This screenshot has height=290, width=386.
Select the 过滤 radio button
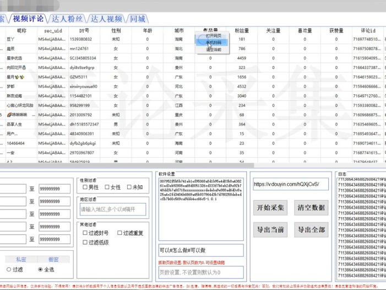click(9, 269)
